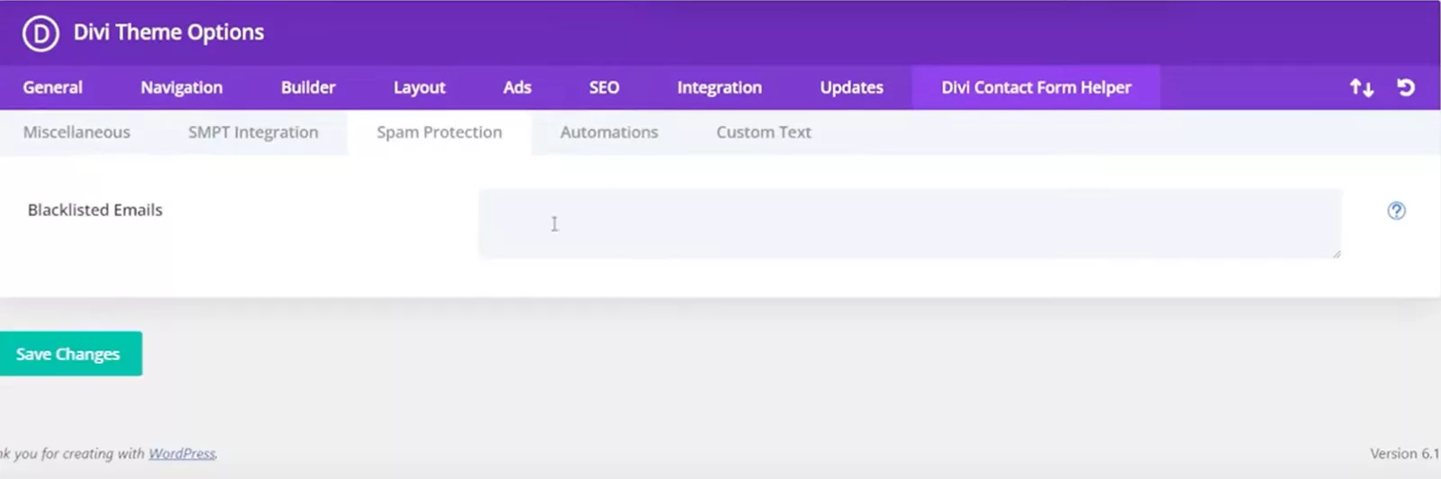Viewport: 1441px width, 479px height.
Task: Open the Miscellaneous sub-tab
Action: pyautogui.click(x=77, y=132)
